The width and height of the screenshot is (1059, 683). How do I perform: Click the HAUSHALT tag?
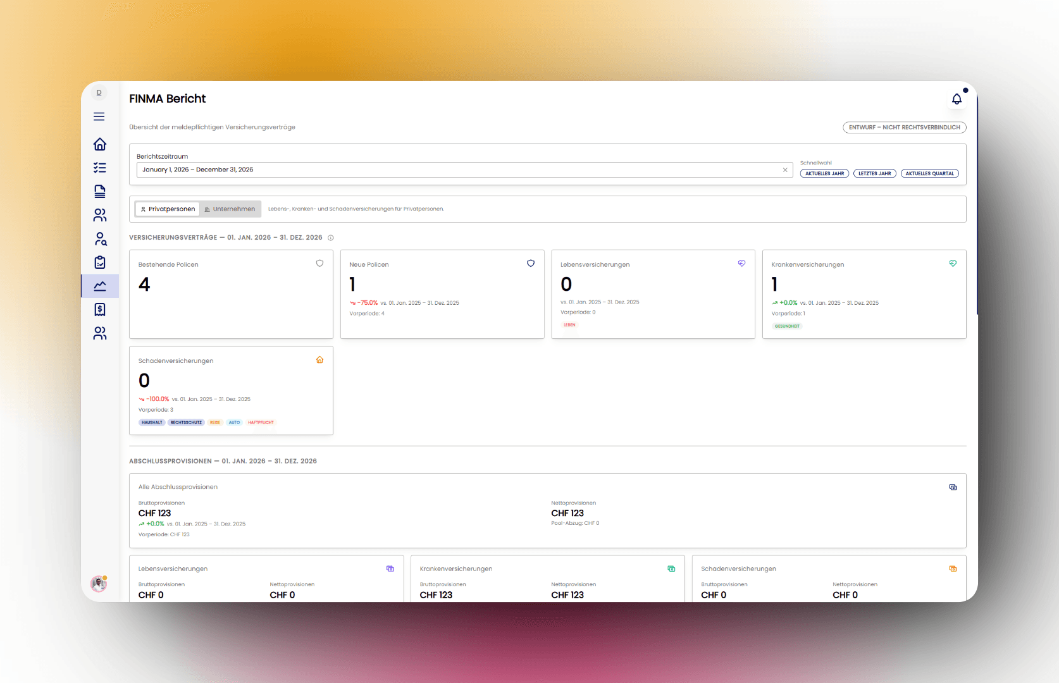tap(152, 422)
